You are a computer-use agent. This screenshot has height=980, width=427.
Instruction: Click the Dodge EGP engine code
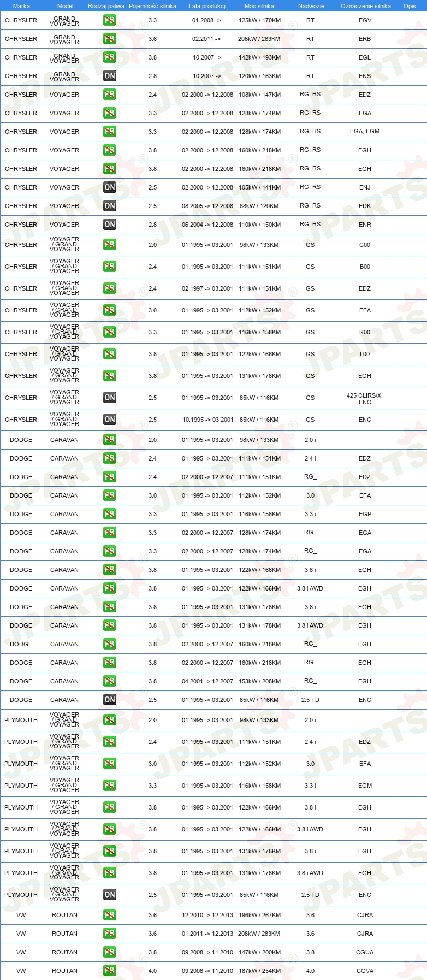coord(365,514)
